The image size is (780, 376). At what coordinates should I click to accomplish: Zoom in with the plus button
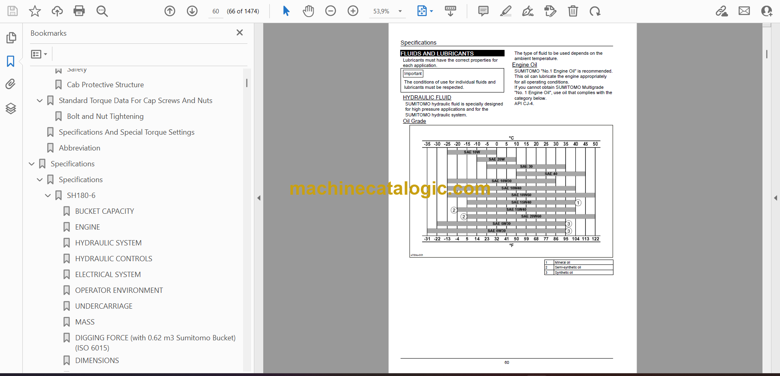pyautogui.click(x=353, y=11)
